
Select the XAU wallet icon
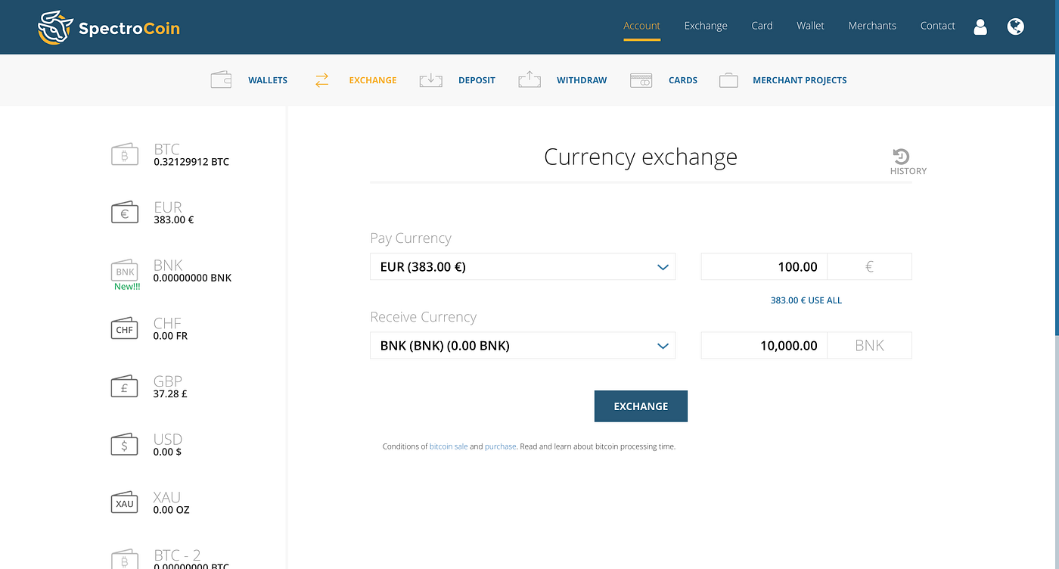tap(125, 502)
